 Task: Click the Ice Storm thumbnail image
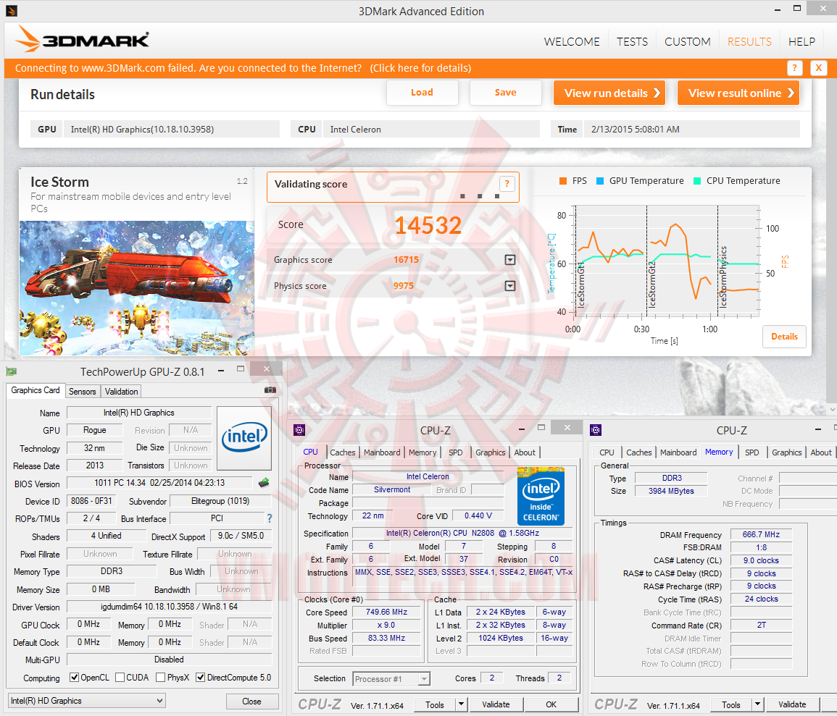point(137,288)
